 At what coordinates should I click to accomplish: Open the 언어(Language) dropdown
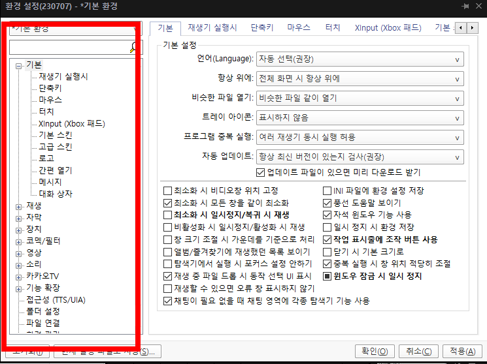point(360,59)
